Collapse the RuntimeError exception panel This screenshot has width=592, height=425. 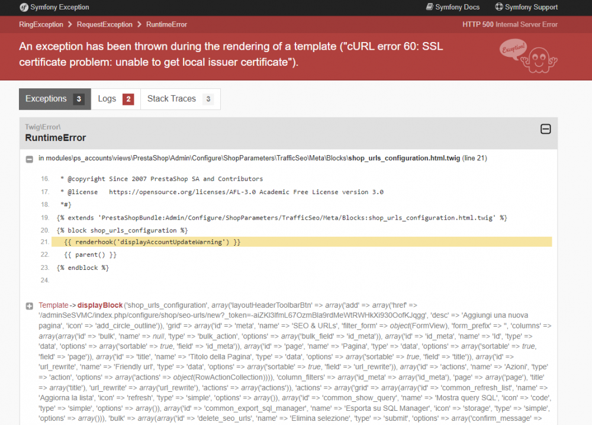tap(546, 129)
